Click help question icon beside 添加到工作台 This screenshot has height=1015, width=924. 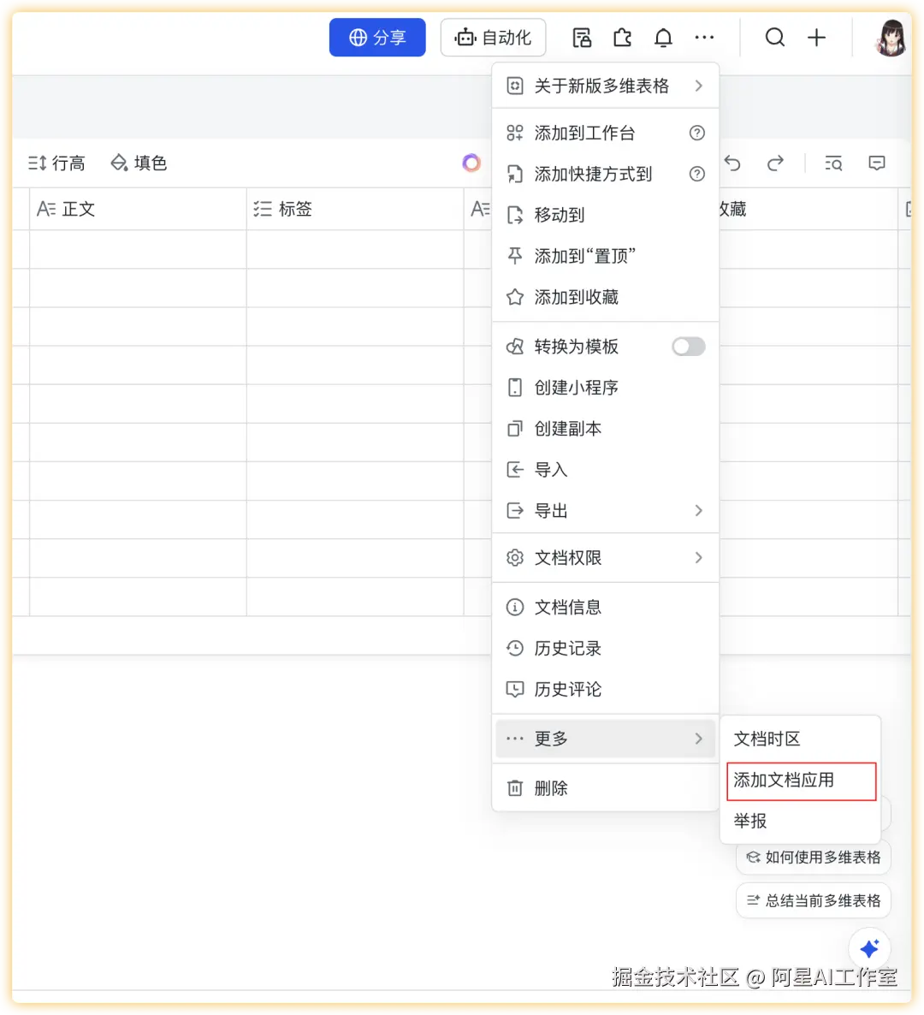pyautogui.click(x=697, y=134)
